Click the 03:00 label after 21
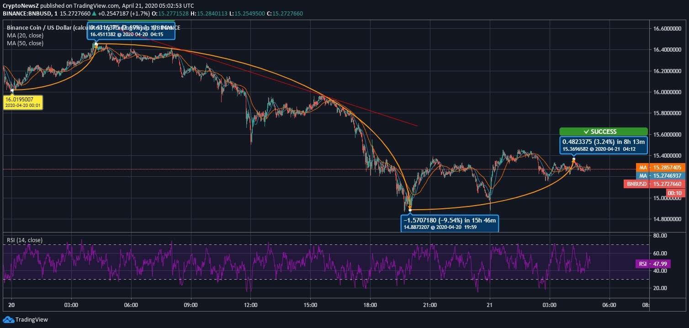Screen dimensions: 689x328 coord(549,305)
